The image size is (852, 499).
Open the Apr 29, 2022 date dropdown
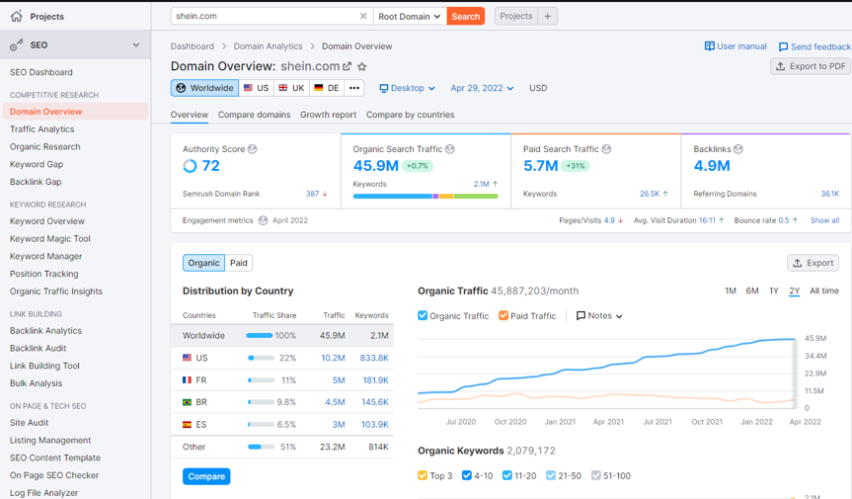click(482, 88)
